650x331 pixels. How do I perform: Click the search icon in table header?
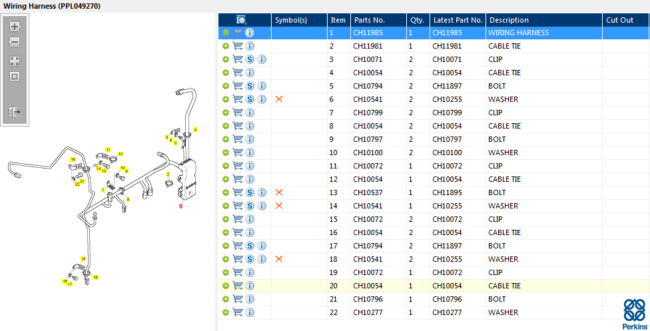click(242, 20)
